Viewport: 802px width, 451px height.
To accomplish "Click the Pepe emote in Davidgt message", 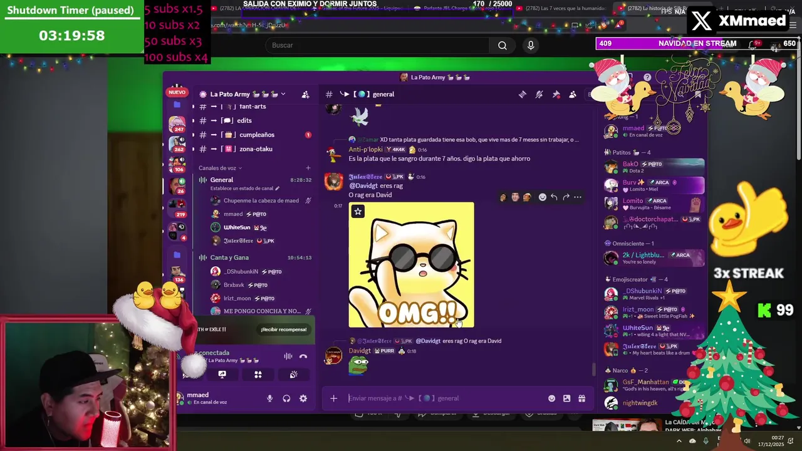I will (358, 365).
